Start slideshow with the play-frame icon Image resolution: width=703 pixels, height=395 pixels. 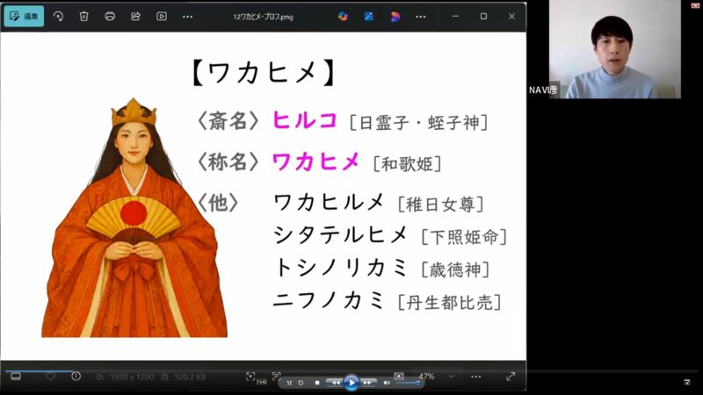(162, 17)
